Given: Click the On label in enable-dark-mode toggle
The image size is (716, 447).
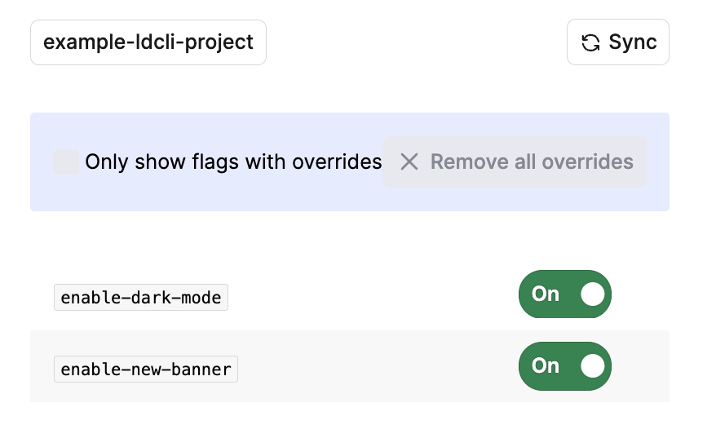Looking at the screenshot, I should click(546, 294).
